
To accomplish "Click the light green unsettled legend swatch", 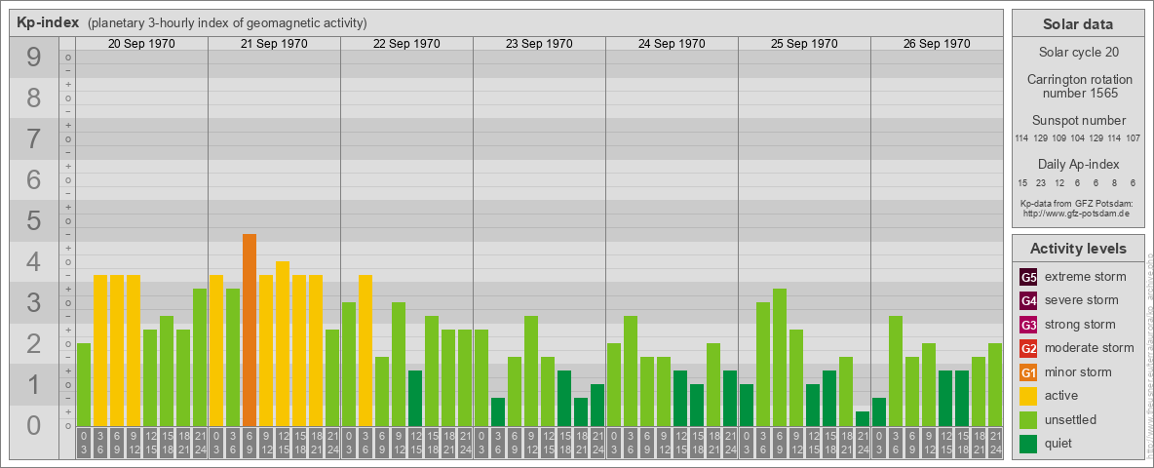I will click(x=1028, y=420).
